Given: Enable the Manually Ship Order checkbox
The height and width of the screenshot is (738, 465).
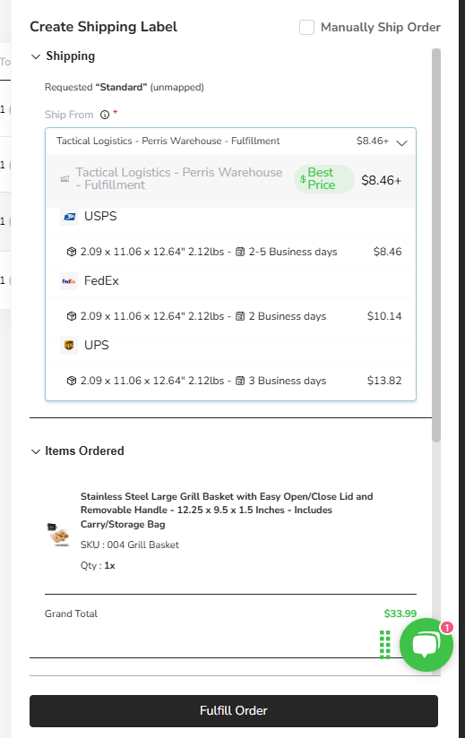Looking at the screenshot, I should click(x=306, y=27).
